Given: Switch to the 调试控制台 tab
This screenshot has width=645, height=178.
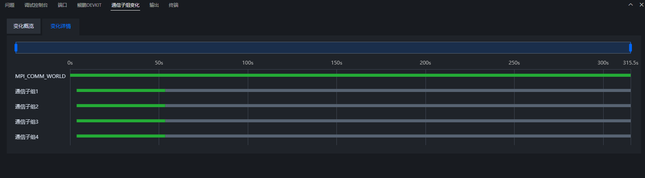Looking at the screenshot, I should point(36,5).
